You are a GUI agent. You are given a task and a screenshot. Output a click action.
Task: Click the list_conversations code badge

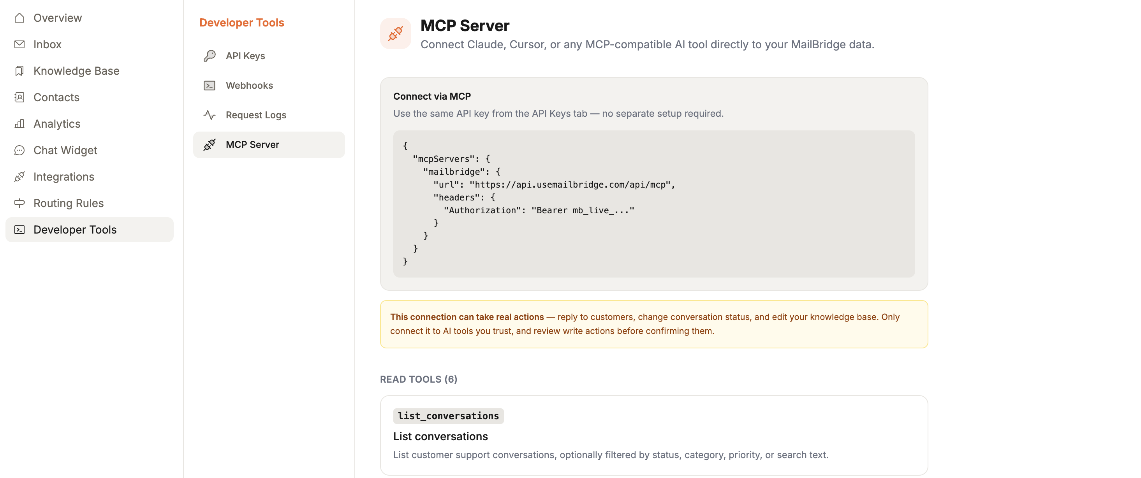click(x=448, y=416)
